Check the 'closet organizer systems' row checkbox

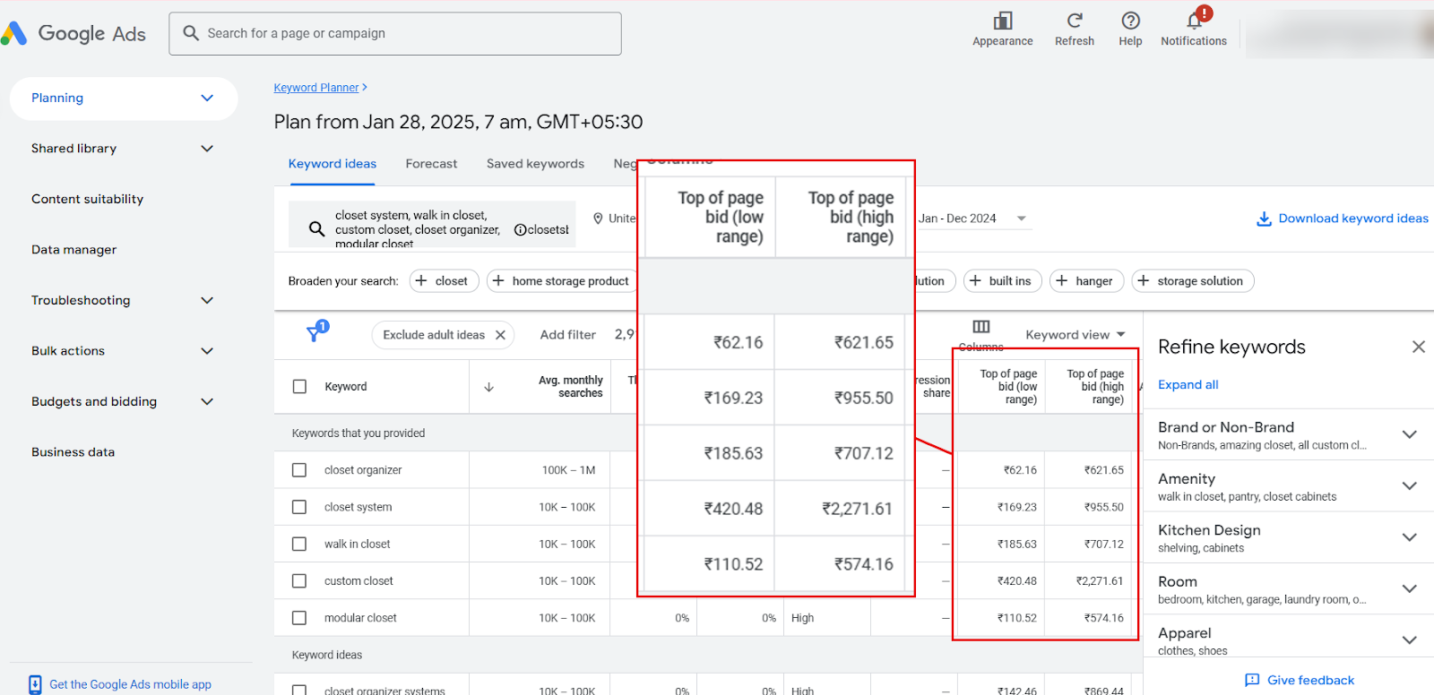(299, 690)
